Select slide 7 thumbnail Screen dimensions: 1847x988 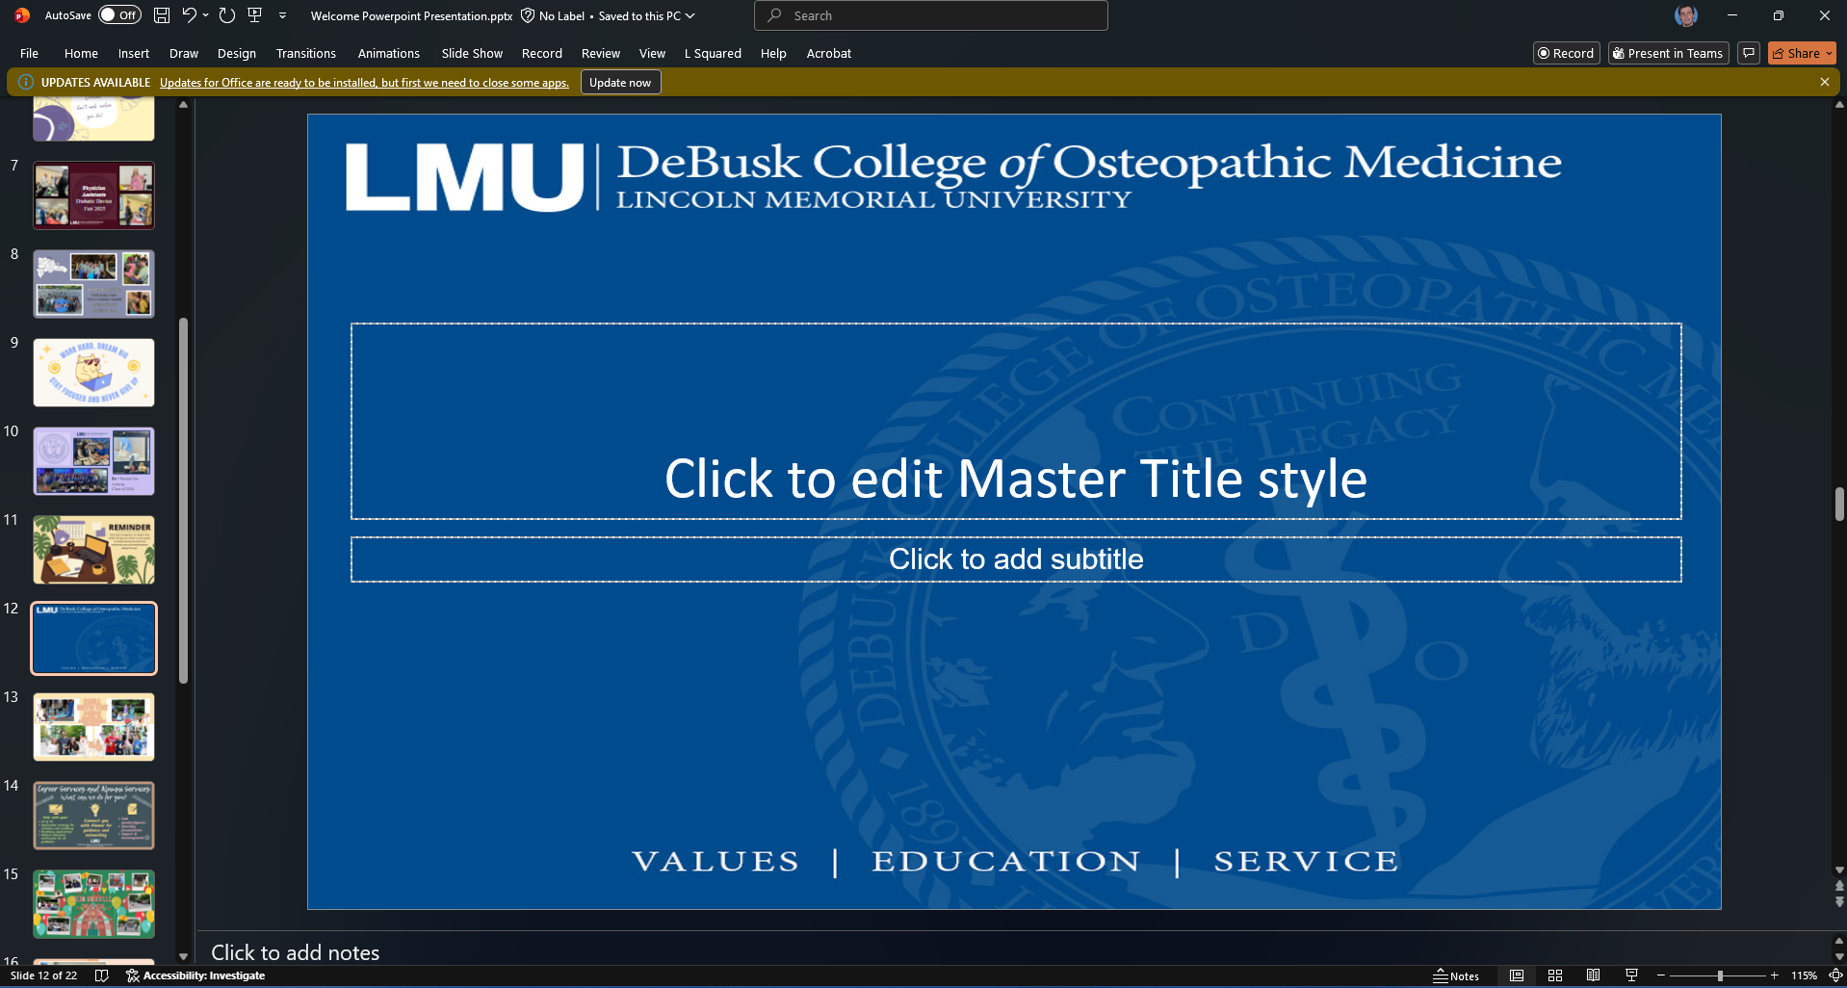93,195
